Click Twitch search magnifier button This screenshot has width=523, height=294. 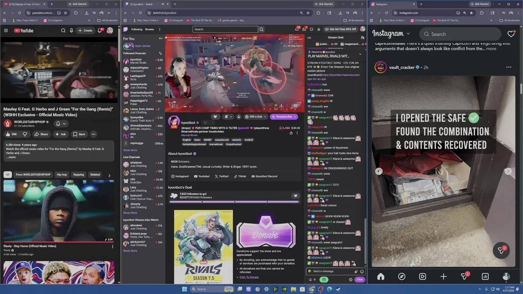[x=261, y=29]
